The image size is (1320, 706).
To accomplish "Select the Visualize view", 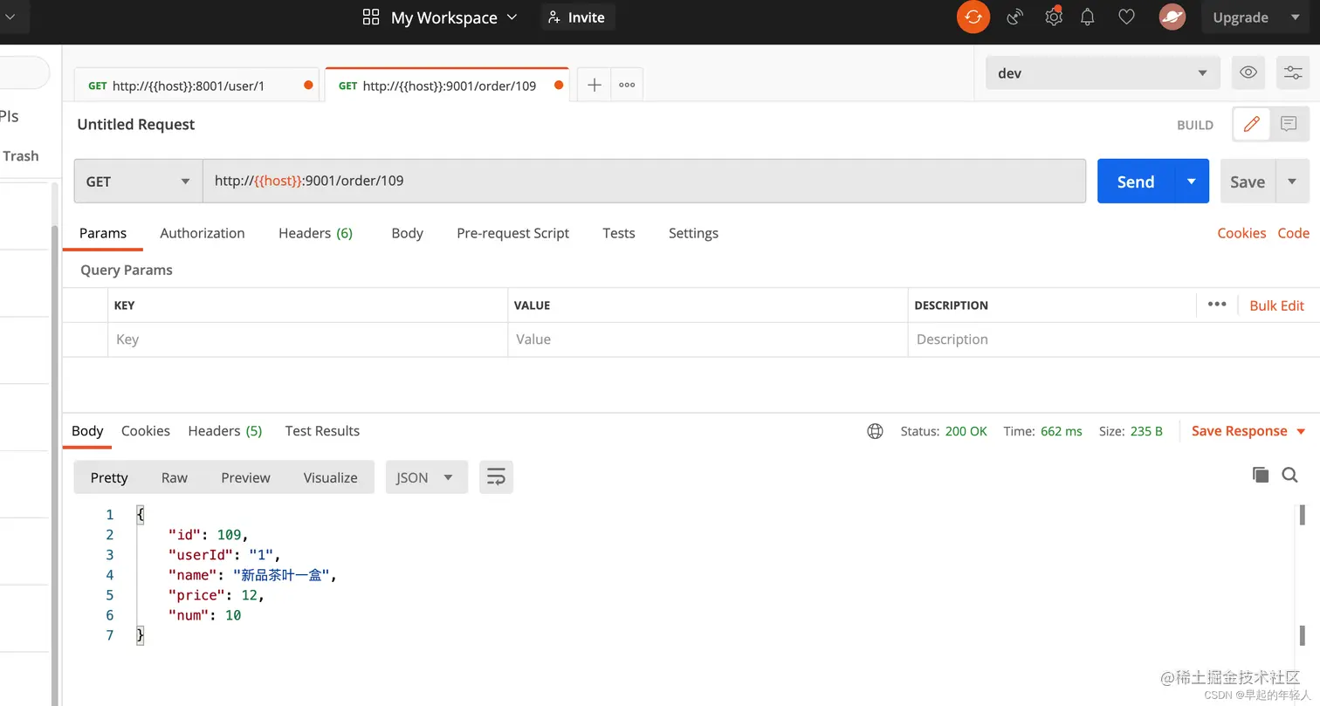I will (x=330, y=477).
